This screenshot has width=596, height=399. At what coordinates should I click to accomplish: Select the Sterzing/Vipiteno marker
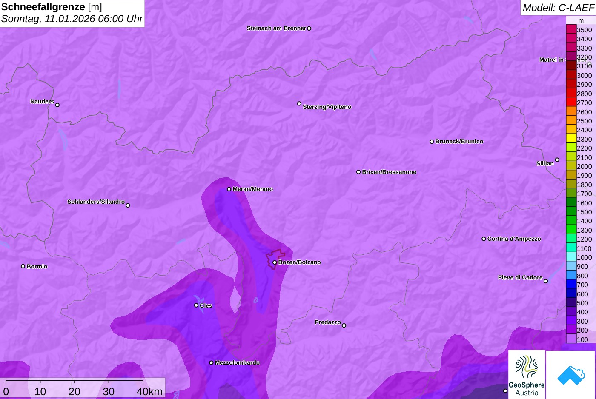[x=299, y=103]
